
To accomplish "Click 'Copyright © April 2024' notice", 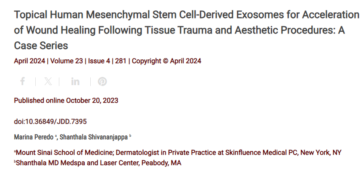I will (x=166, y=61).
